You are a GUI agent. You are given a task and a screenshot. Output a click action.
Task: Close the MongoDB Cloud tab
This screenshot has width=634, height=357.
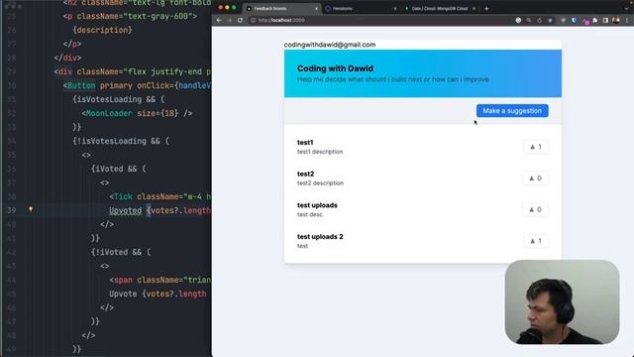coord(474,9)
